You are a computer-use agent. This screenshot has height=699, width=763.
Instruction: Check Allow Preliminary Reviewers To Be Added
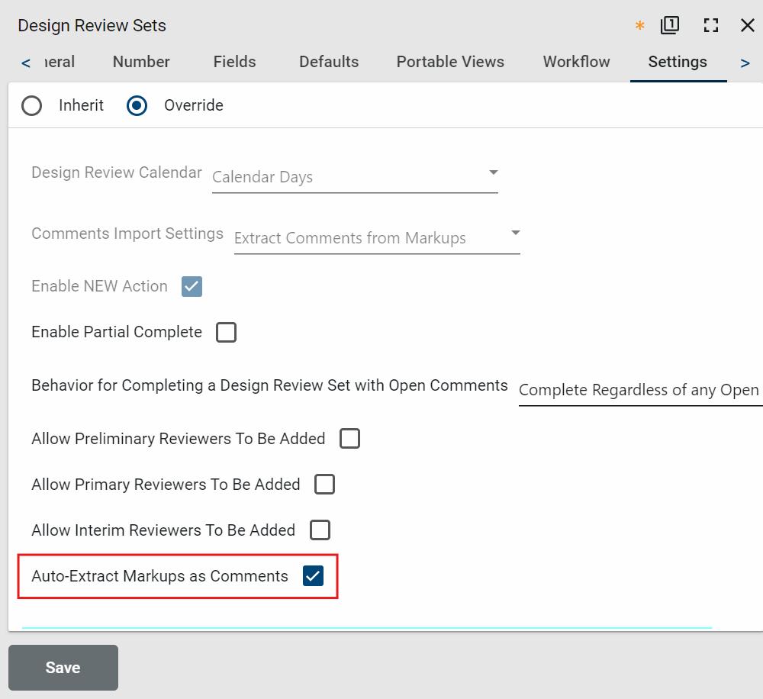coord(349,439)
